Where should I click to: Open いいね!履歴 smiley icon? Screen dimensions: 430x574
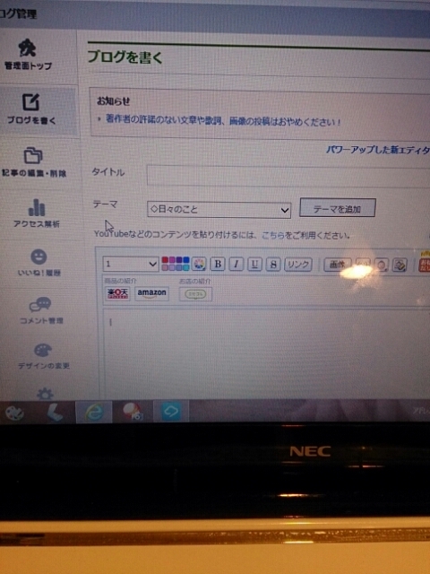click(39, 257)
